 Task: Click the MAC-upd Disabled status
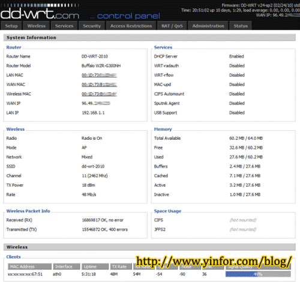pyautogui.click(x=237, y=85)
